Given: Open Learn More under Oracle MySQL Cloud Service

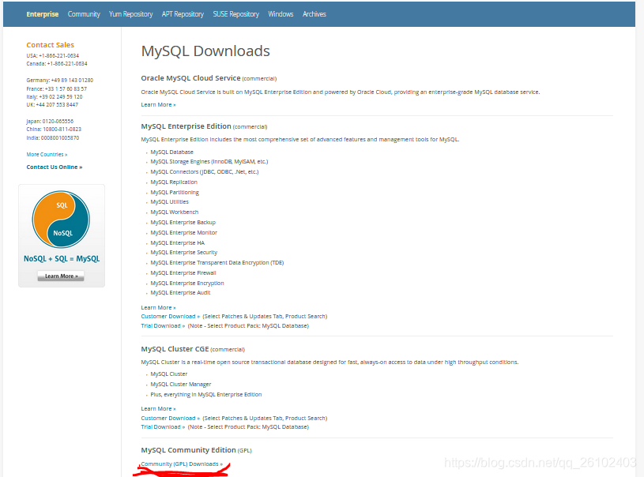Looking at the screenshot, I should (158, 105).
